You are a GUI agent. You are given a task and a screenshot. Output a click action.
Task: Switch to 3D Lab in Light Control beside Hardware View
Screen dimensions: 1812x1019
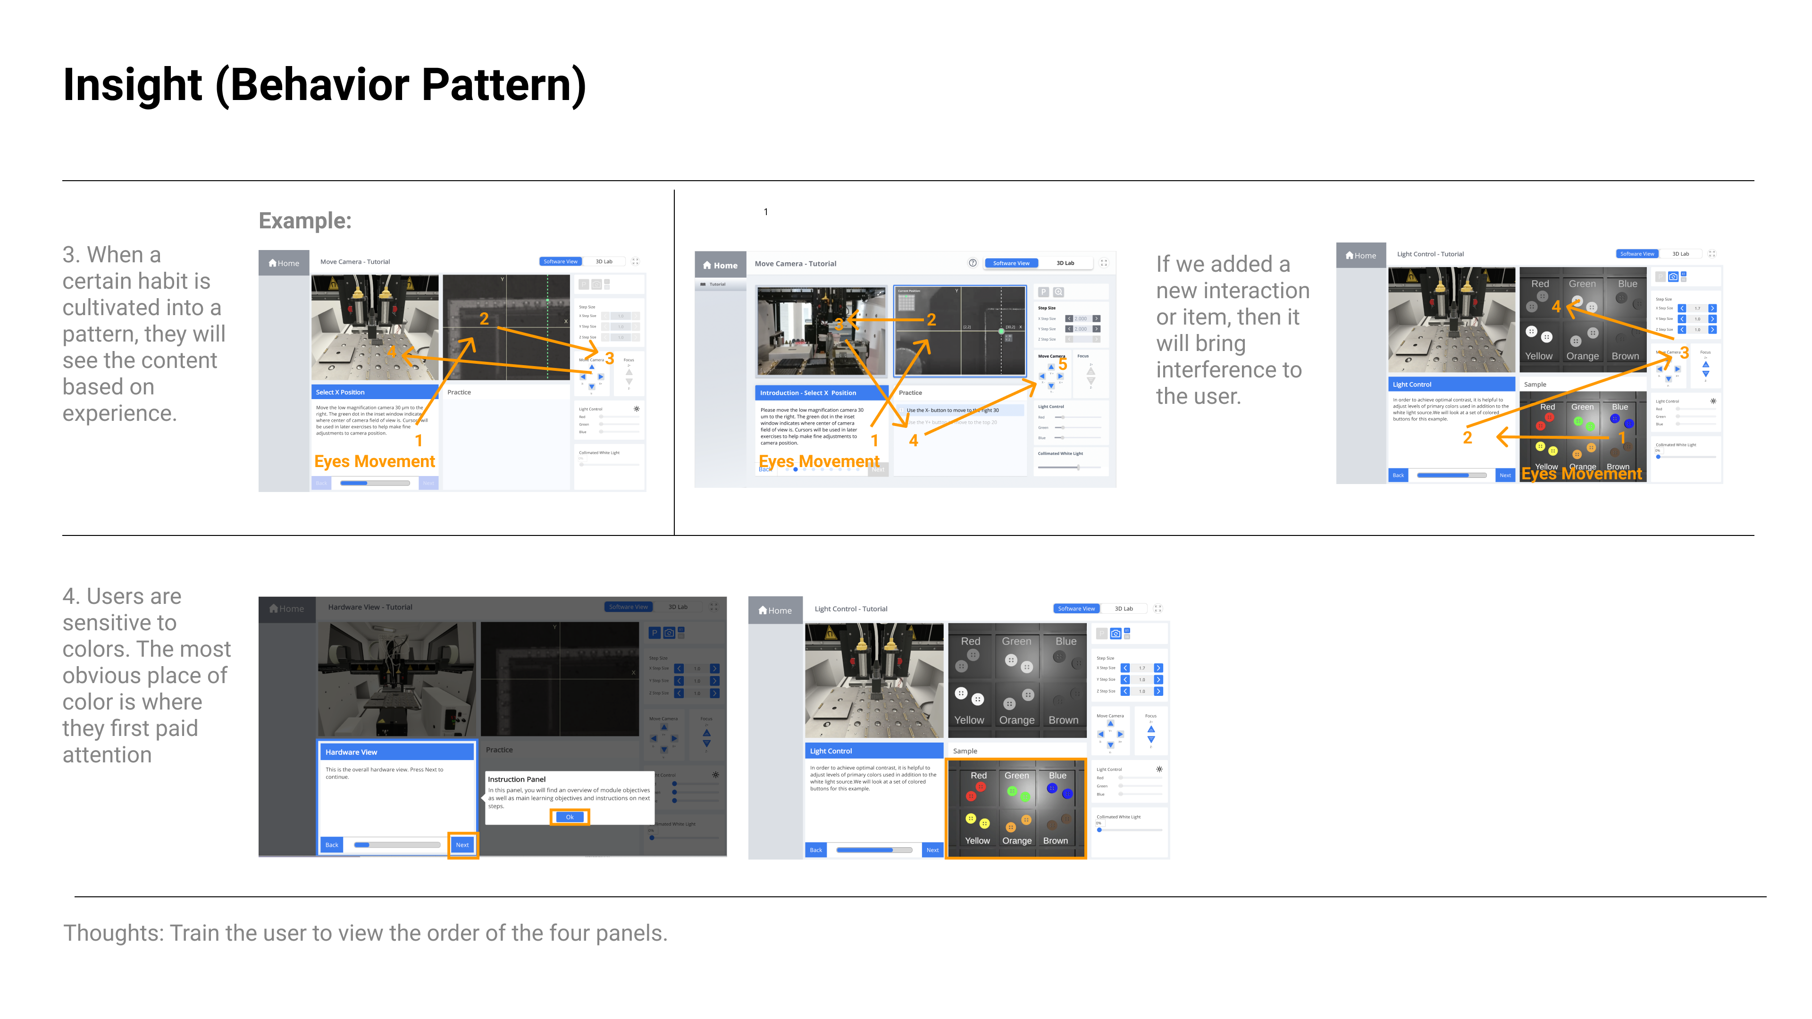(1124, 608)
